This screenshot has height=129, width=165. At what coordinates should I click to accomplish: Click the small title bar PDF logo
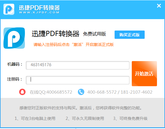[9, 9]
